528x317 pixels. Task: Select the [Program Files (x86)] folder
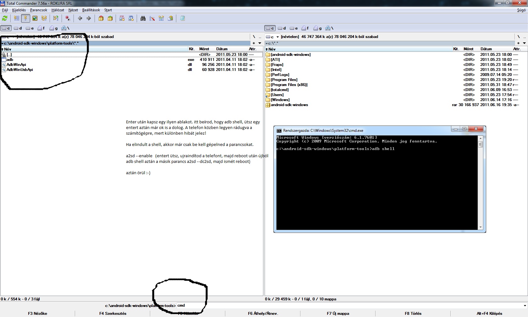pos(289,85)
